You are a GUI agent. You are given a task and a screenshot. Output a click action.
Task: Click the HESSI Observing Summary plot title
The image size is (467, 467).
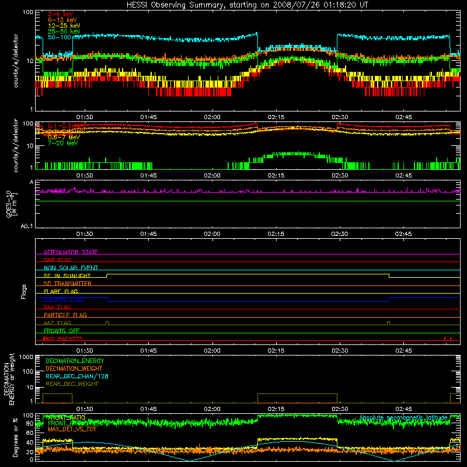click(248, 5)
